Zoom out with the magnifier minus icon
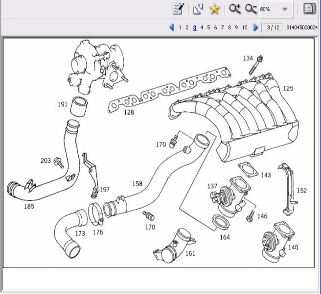 click(x=251, y=9)
